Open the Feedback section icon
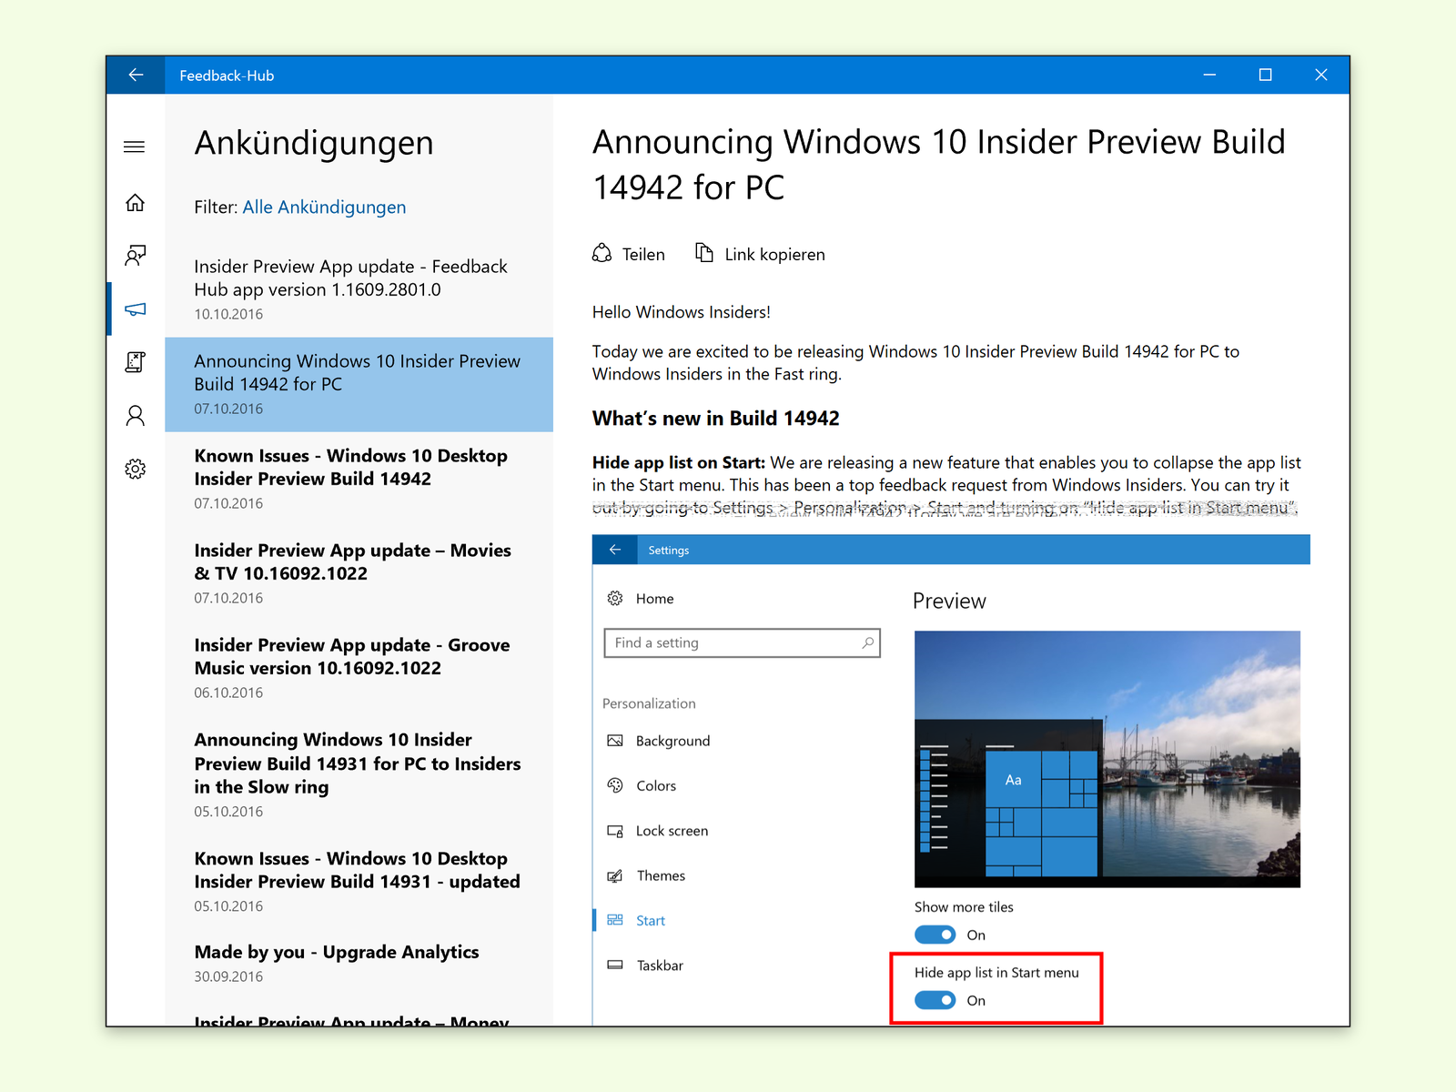The image size is (1456, 1092). 135,255
